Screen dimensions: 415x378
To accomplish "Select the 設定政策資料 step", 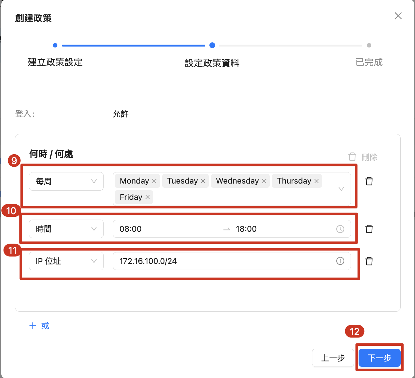I will pos(212,46).
